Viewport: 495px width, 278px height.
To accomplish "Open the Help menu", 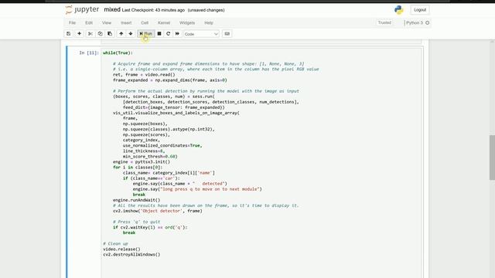I will (209, 22).
